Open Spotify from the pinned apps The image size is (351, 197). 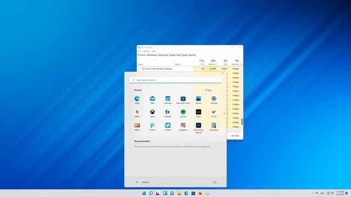[x=183, y=113]
